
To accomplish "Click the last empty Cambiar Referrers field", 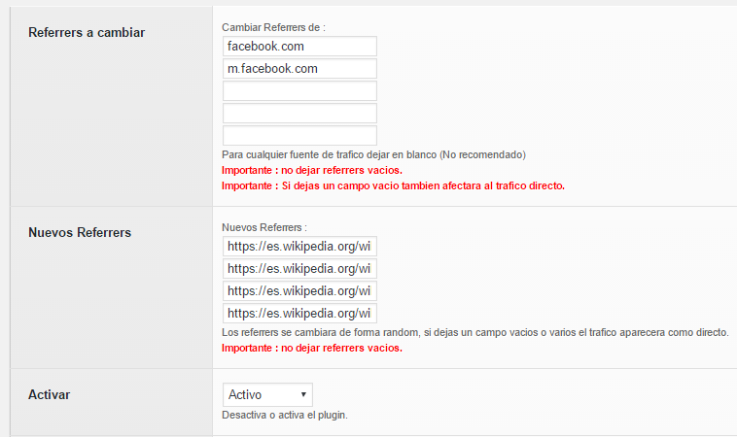I will click(299, 135).
